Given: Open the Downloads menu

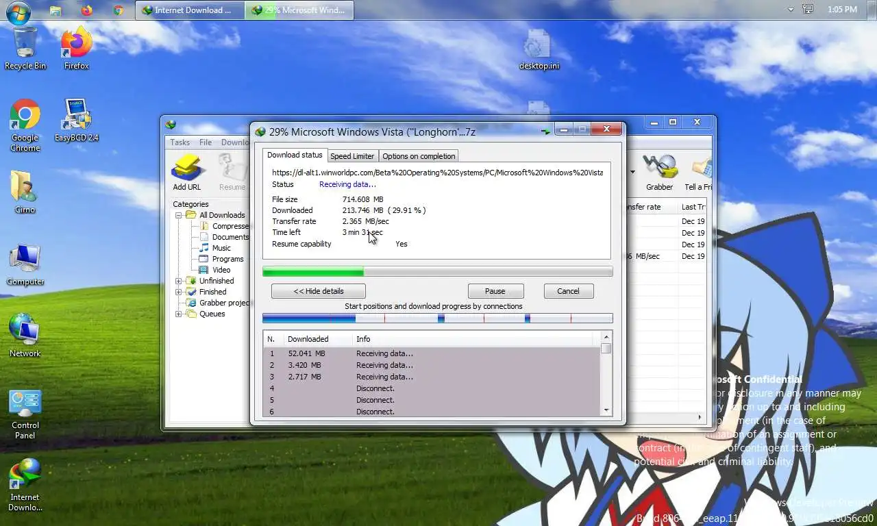Looking at the screenshot, I should (x=235, y=142).
